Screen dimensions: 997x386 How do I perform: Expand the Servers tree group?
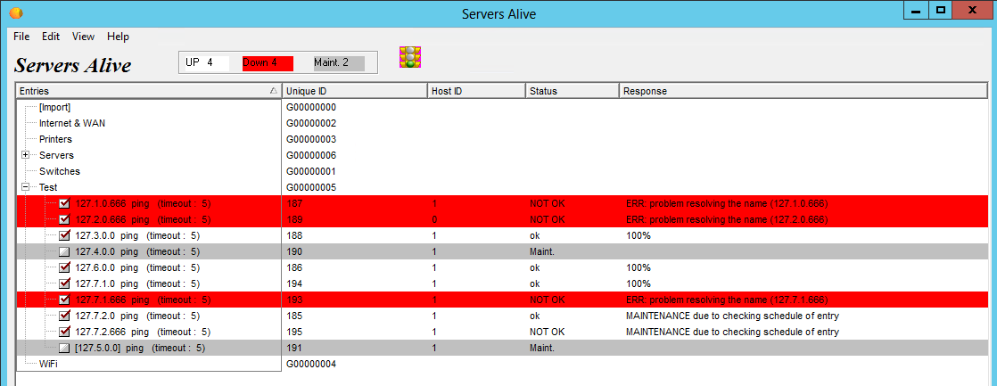(26, 155)
